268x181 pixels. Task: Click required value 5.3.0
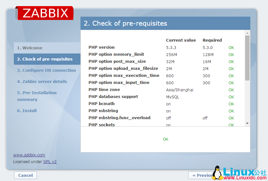(208, 48)
